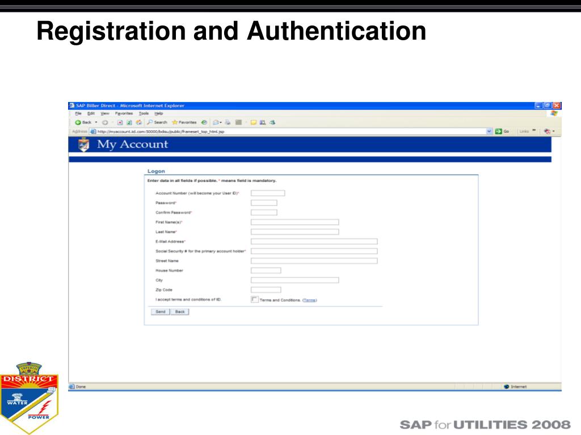Click the Research icon in toolbar

click(x=263, y=122)
